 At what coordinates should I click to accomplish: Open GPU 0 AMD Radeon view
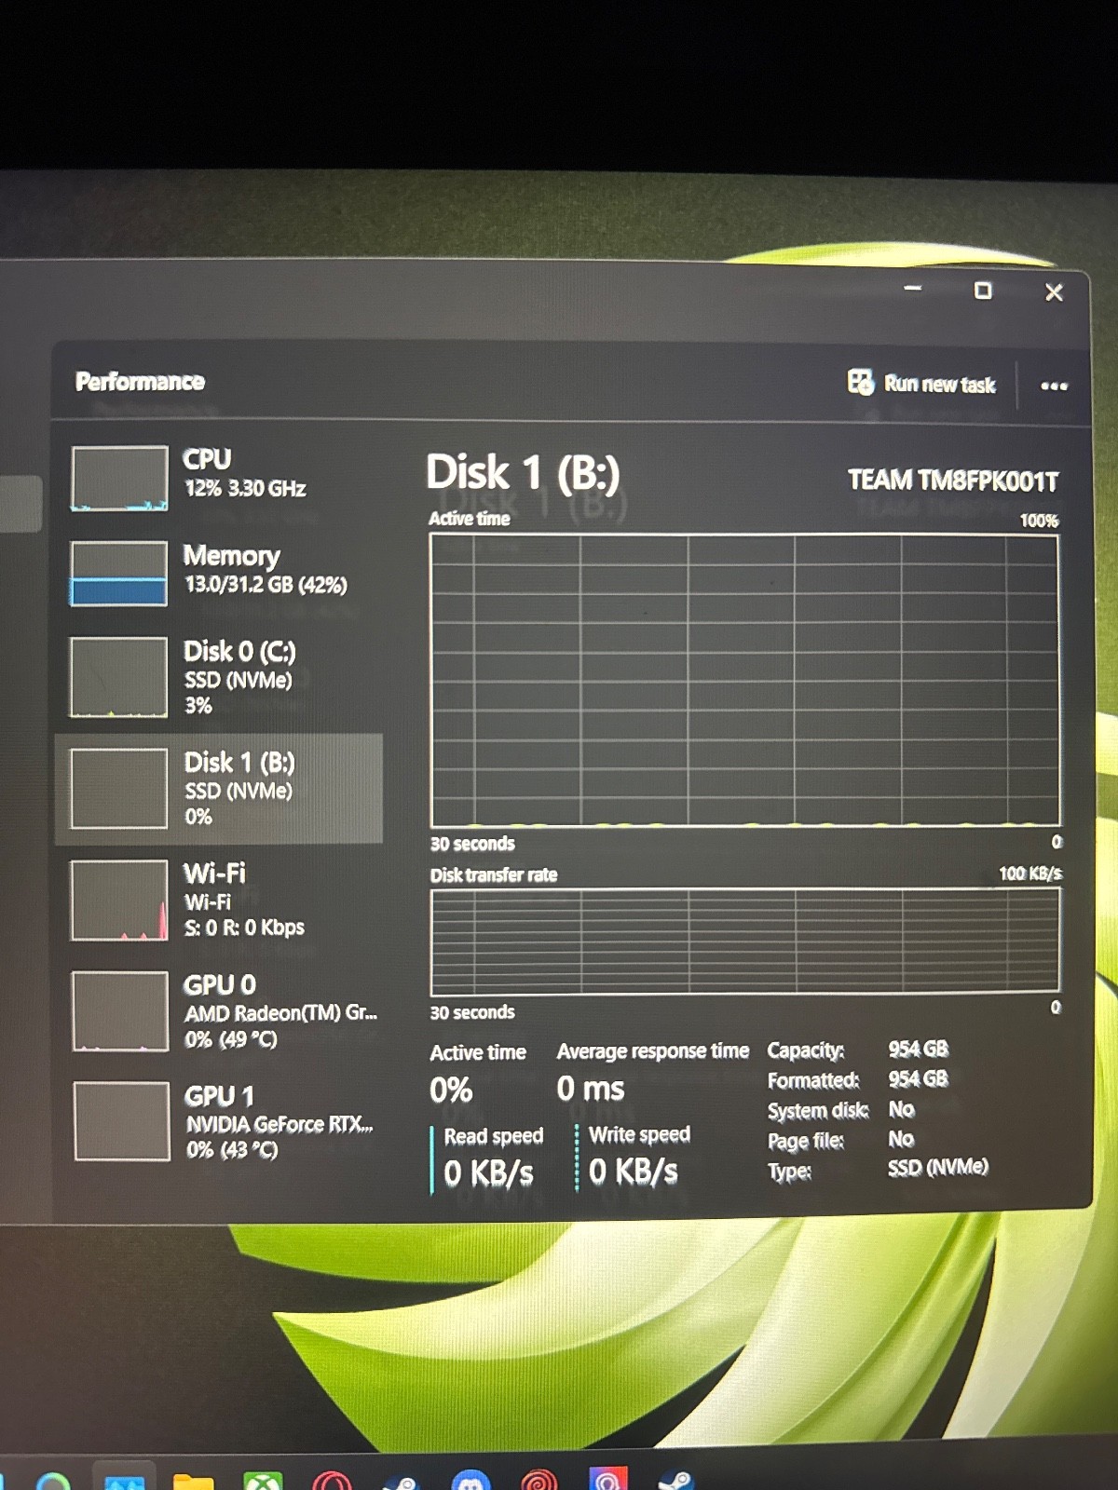pyautogui.click(x=219, y=1011)
